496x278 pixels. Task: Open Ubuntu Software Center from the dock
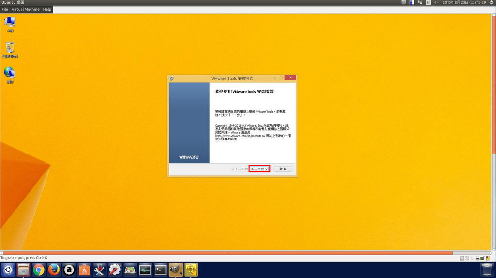click(x=84, y=270)
